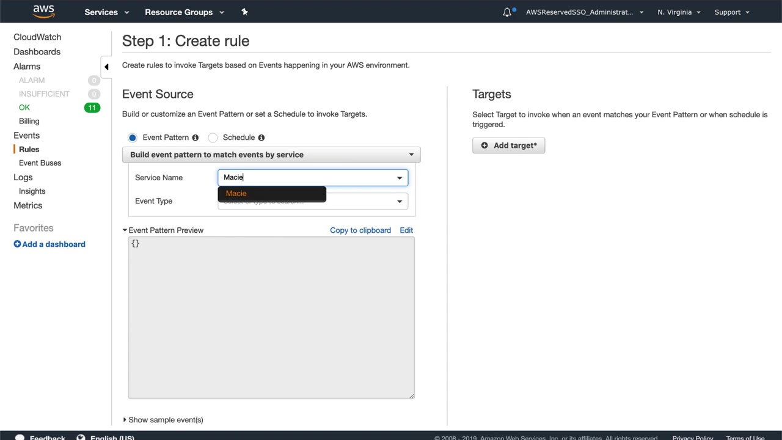Click the AWS logo home icon
Image resolution: width=782 pixels, height=440 pixels.
[x=44, y=12]
